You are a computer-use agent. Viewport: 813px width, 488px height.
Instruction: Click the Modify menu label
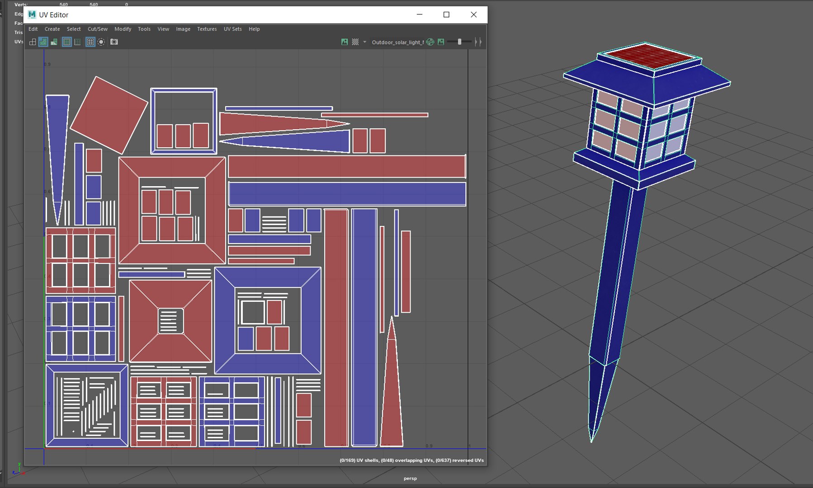pyautogui.click(x=123, y=29)
